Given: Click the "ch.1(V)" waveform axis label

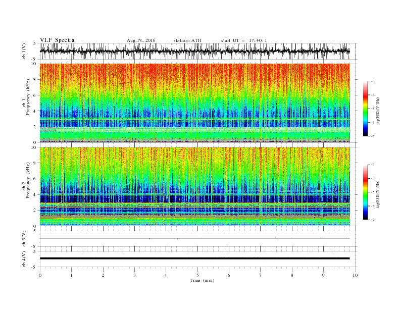Looking at the screenshot, I should 24,51.
